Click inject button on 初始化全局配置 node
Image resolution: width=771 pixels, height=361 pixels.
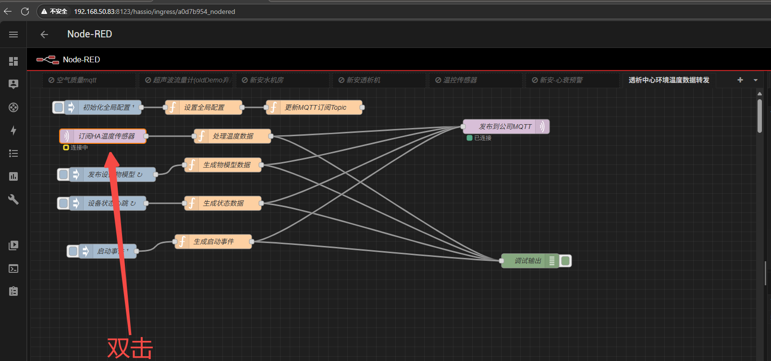click(59, 107)
